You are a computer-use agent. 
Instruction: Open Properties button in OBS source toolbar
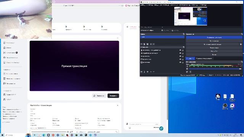(x=165, y=30)
